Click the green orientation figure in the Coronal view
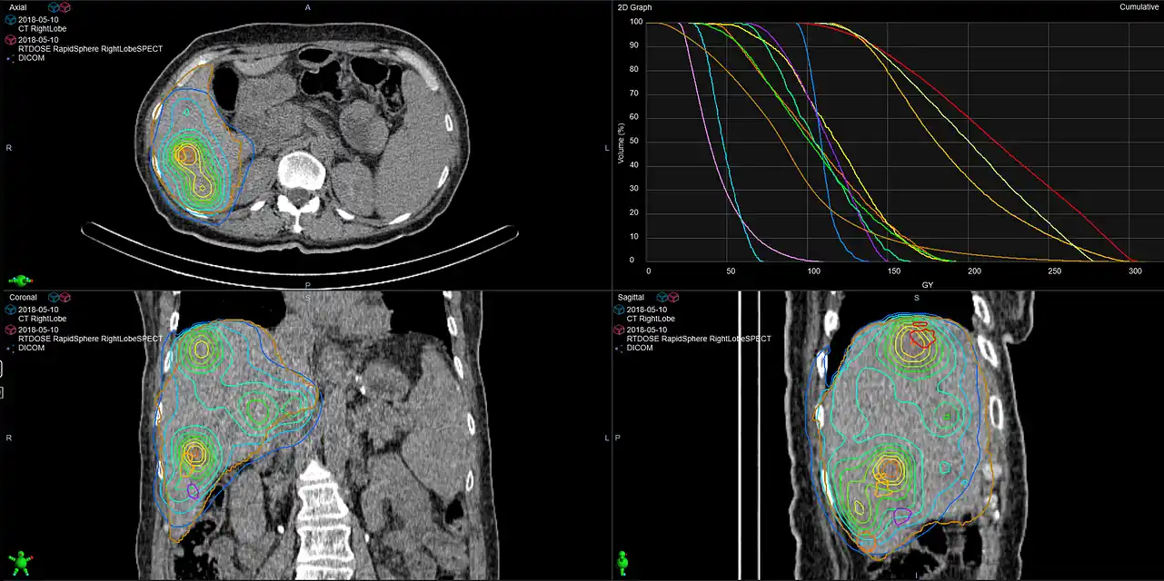 click(18, 561)
